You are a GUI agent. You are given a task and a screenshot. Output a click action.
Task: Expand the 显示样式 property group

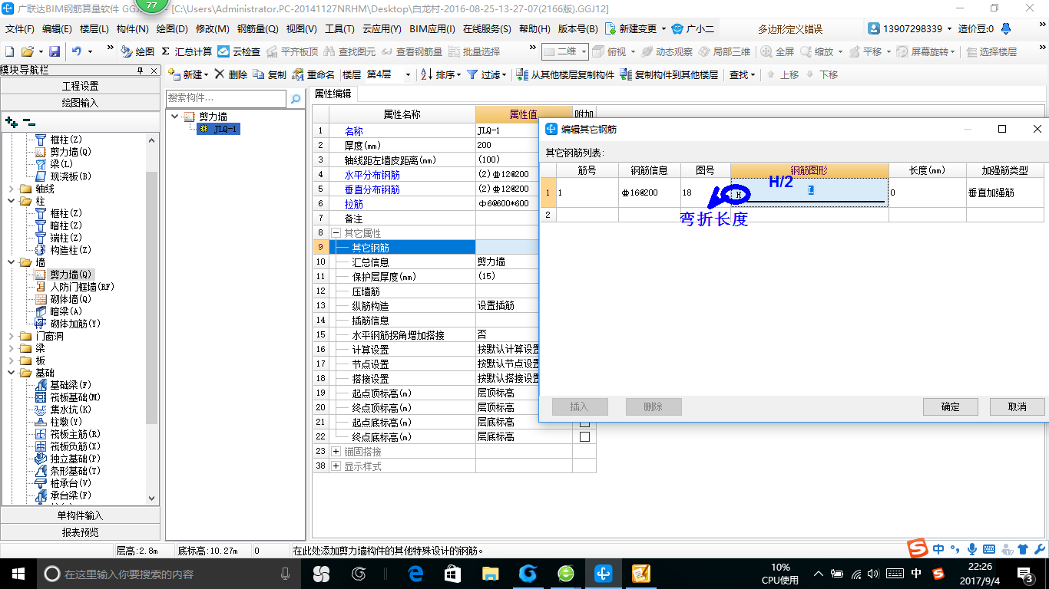pos(336,466)
